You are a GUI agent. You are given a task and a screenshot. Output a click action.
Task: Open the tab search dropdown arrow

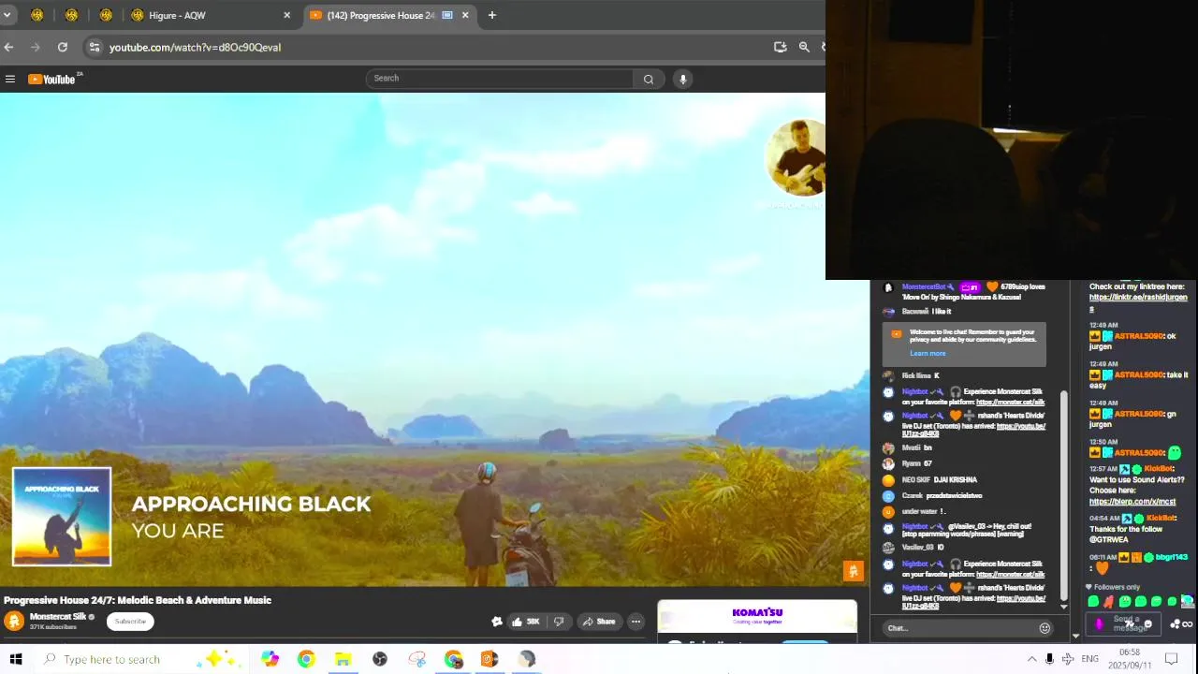(x=7, y=15)
